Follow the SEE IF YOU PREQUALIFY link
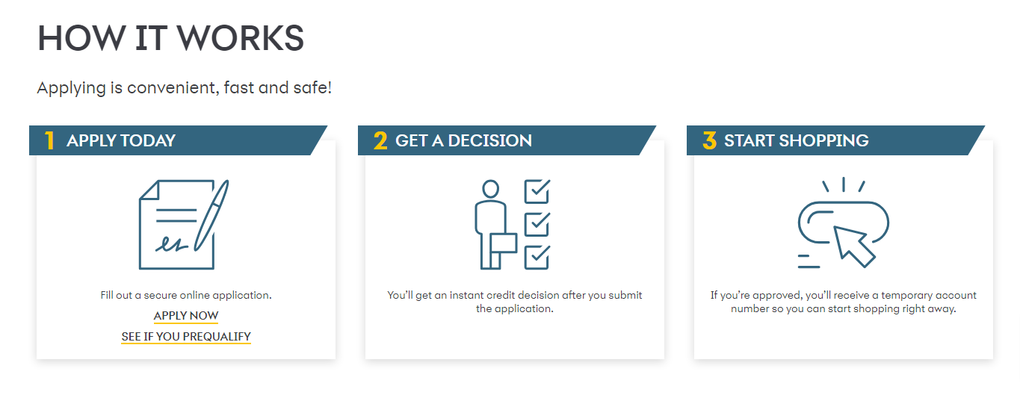 [186, 337]
